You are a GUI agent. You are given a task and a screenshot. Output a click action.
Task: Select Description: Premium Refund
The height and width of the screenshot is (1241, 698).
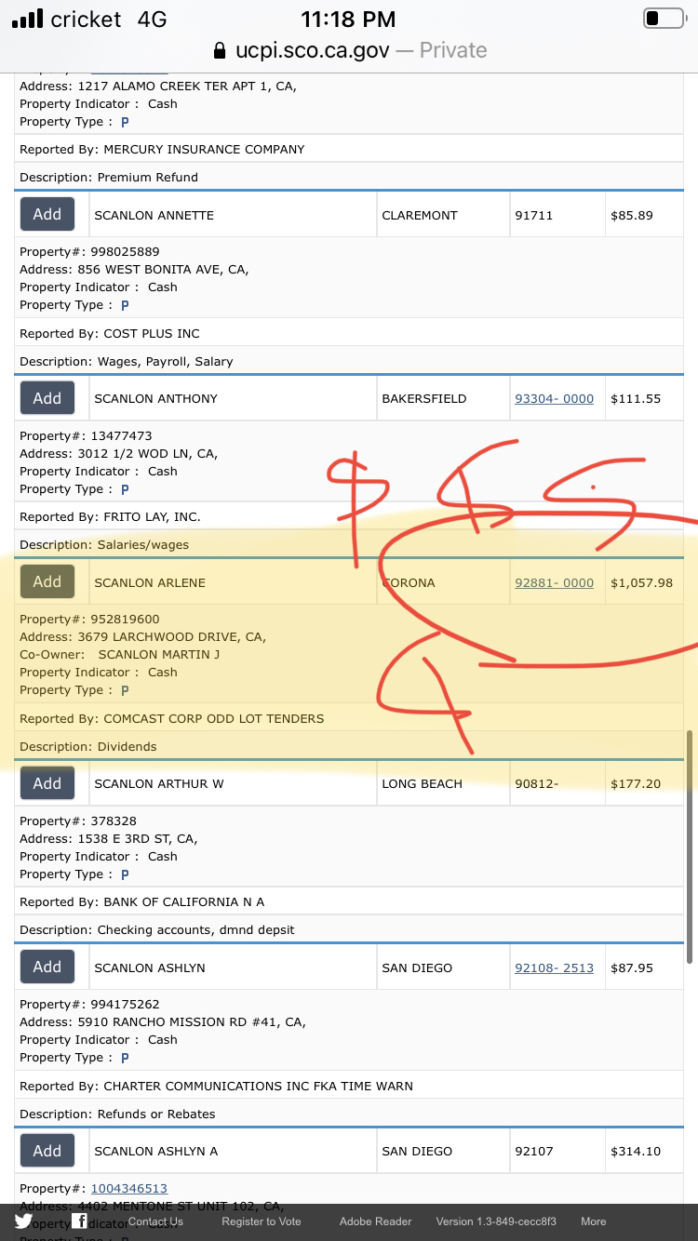coord(109,177)
